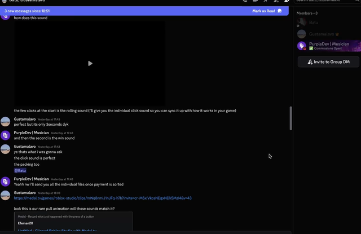This screenshot has height=234, width=361.
Task: Click the message starting 'the few clicks at the start'
Action: (x=125, y=111)
